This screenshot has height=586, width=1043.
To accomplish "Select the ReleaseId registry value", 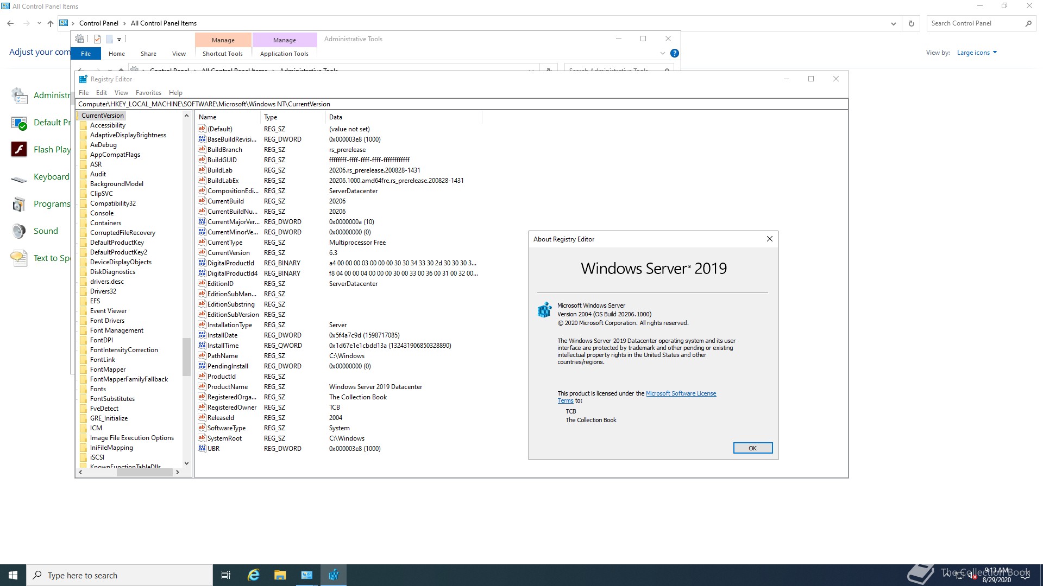I will pos(221,418).
